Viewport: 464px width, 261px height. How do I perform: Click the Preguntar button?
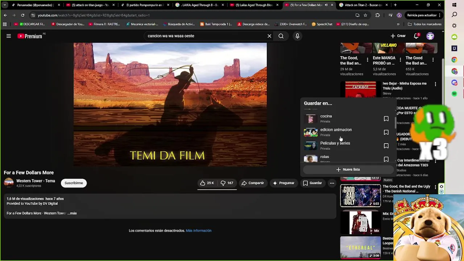coord(283,183)
